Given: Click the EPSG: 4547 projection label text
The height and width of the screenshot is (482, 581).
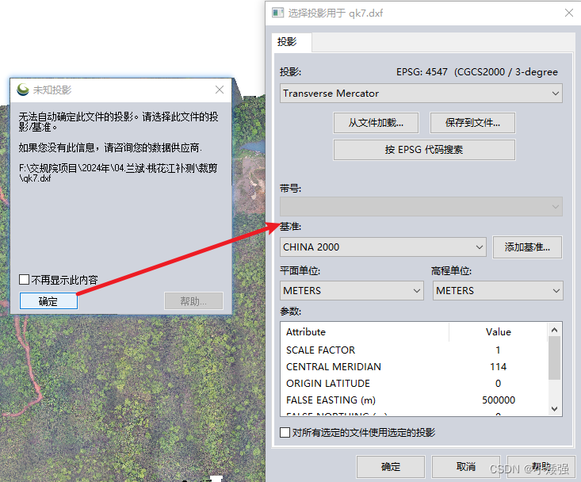Looking at the screenshot, I should coord(477,72).
